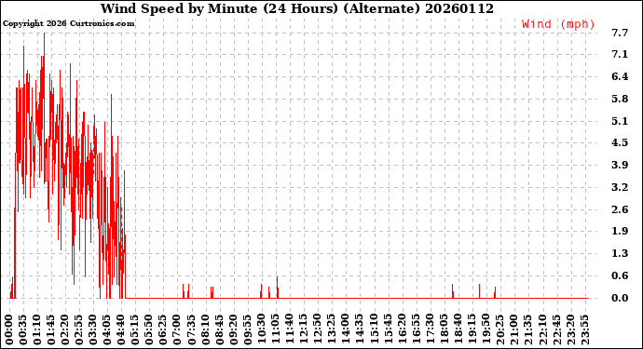Click the 4.5 y-axis value
The height and width of the screenshot is (349, 643).
coord(620,143)
